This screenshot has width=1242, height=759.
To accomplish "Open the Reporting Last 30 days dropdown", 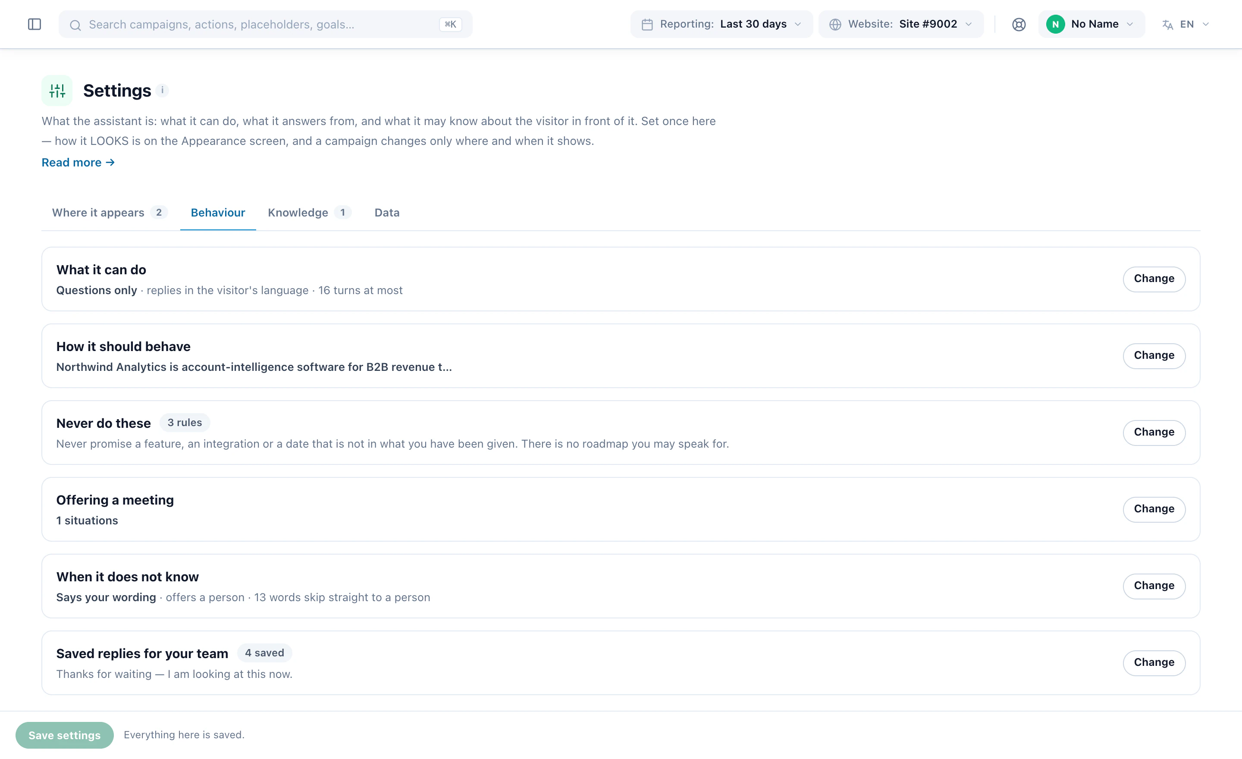I will pos(721,24).
